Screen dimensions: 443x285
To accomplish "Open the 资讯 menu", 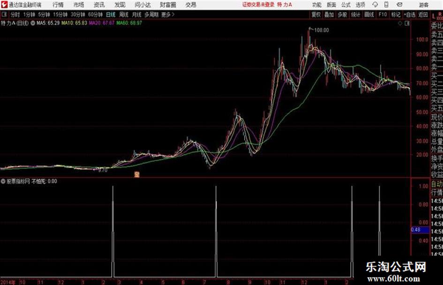I will [99, 5].
